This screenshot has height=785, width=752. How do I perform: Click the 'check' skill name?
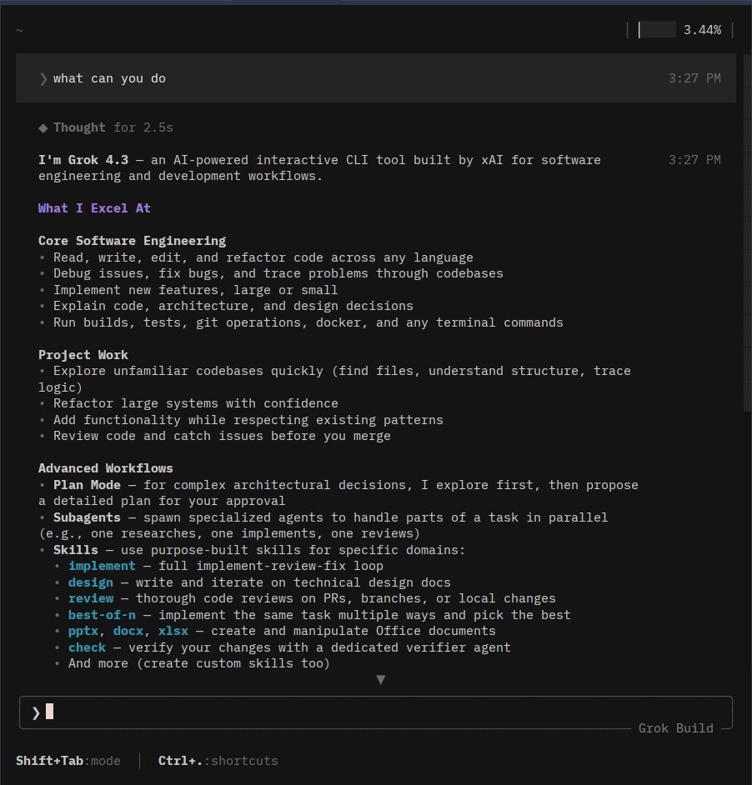click(x=87, y=647)
